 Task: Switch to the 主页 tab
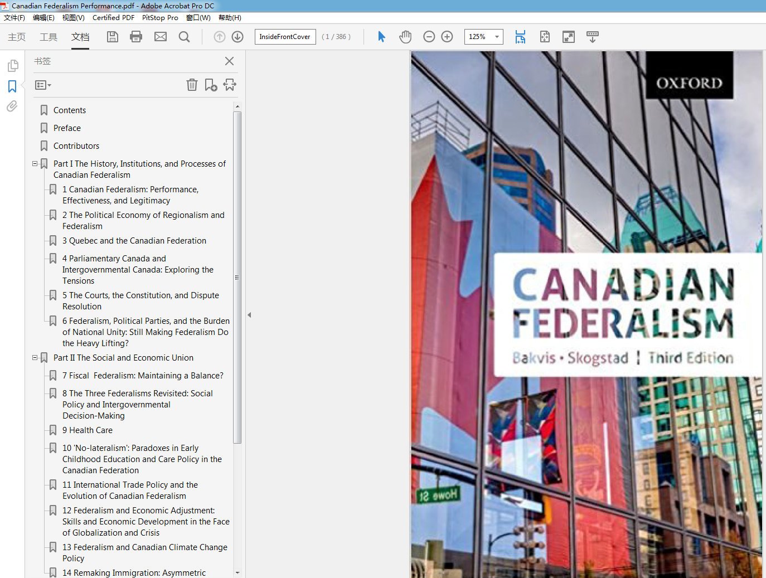tap(17, 37)
